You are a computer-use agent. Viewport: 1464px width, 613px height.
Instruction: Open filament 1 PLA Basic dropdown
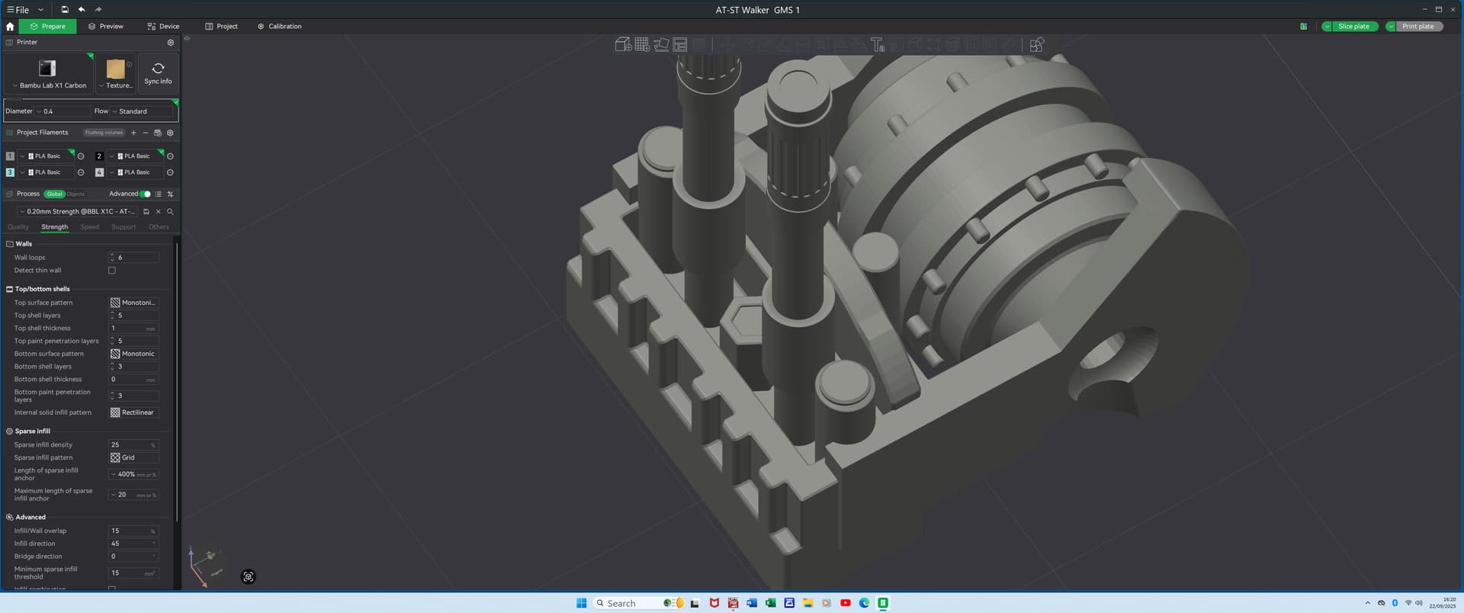pyautogui.click(x=47, y=156)
